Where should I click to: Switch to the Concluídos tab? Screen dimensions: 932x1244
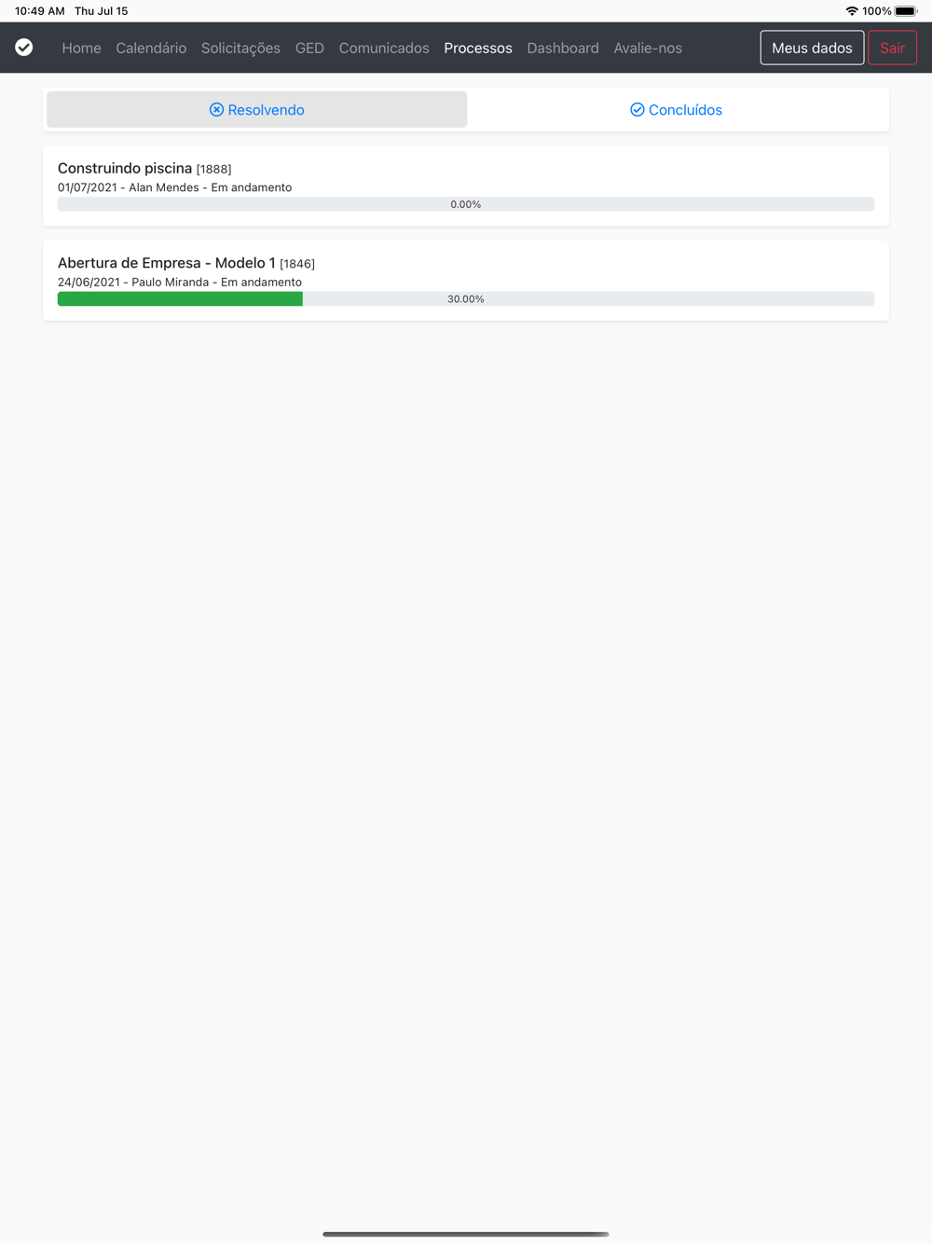pyautogui.click(x=677, y=110)
